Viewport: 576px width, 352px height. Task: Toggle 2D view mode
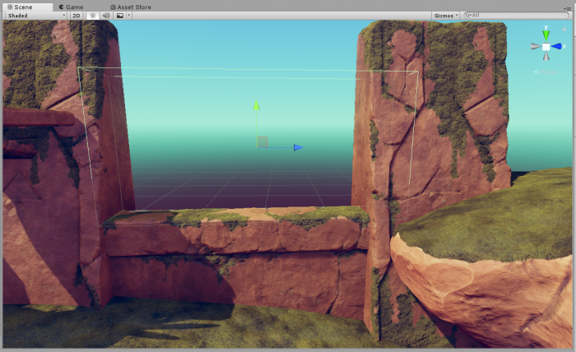tap(76, 16)
